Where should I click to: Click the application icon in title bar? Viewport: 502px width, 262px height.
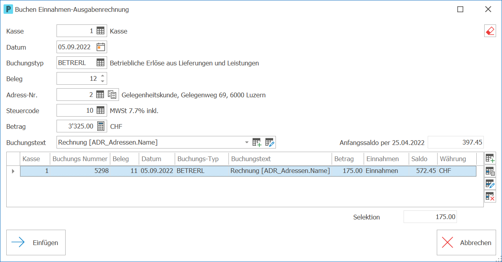click(x=8, y=9)
